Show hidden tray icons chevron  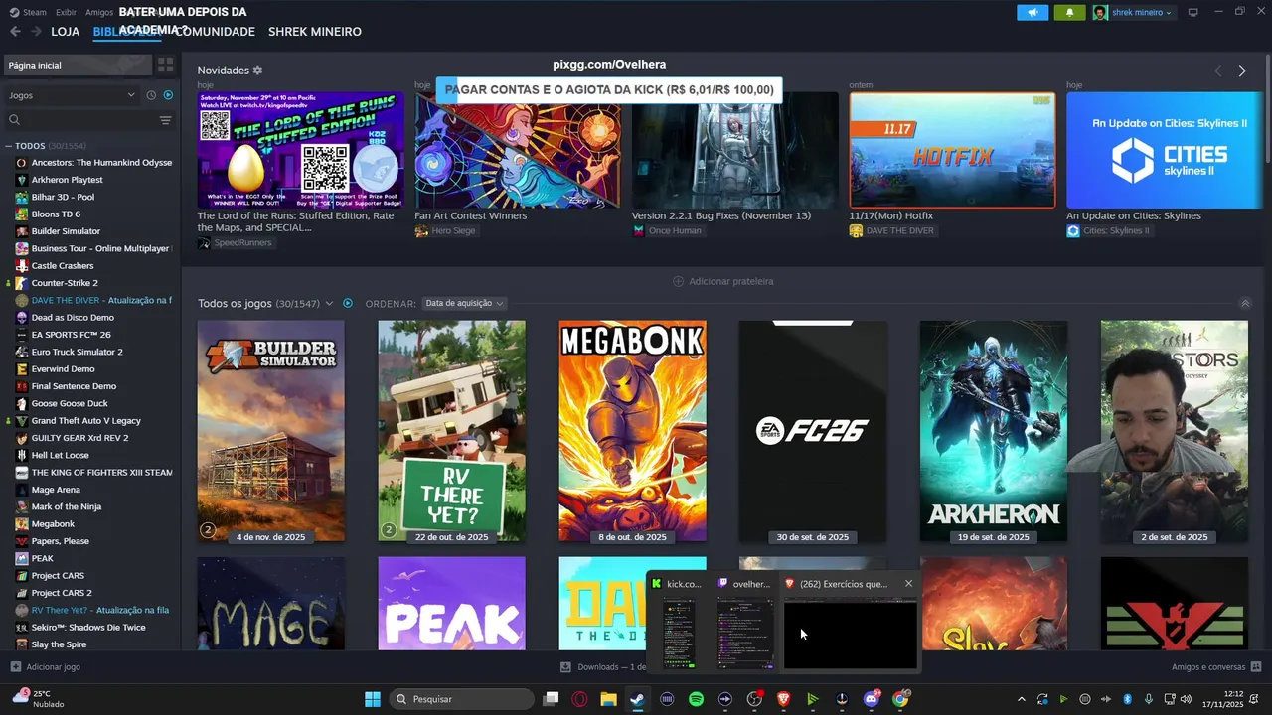(1021, 699)
